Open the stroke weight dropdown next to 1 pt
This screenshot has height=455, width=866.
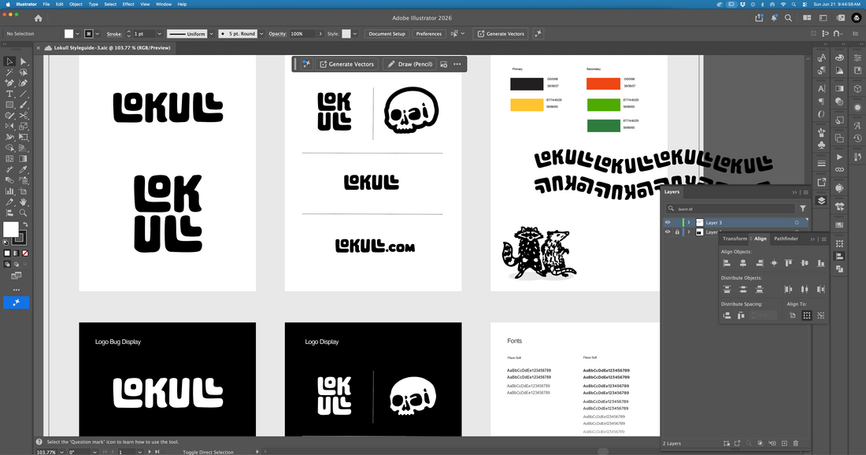coord(159,34)
